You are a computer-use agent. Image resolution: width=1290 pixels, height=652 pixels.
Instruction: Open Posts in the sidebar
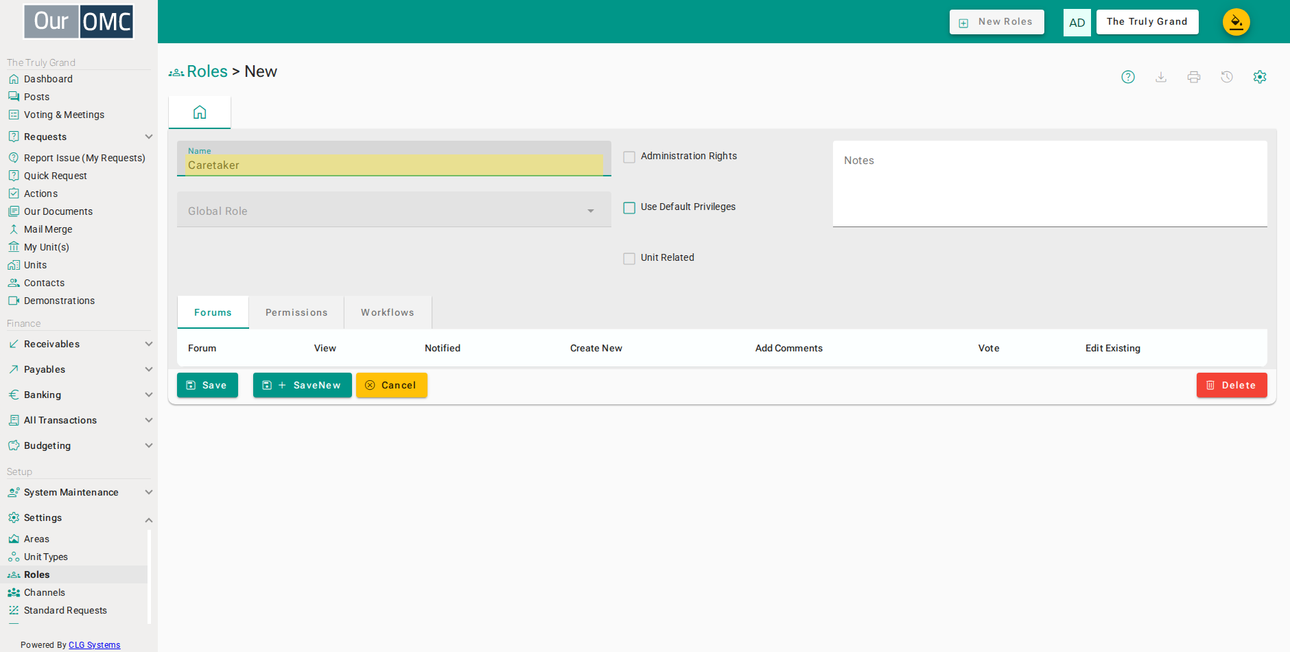(x=36, y=97)
